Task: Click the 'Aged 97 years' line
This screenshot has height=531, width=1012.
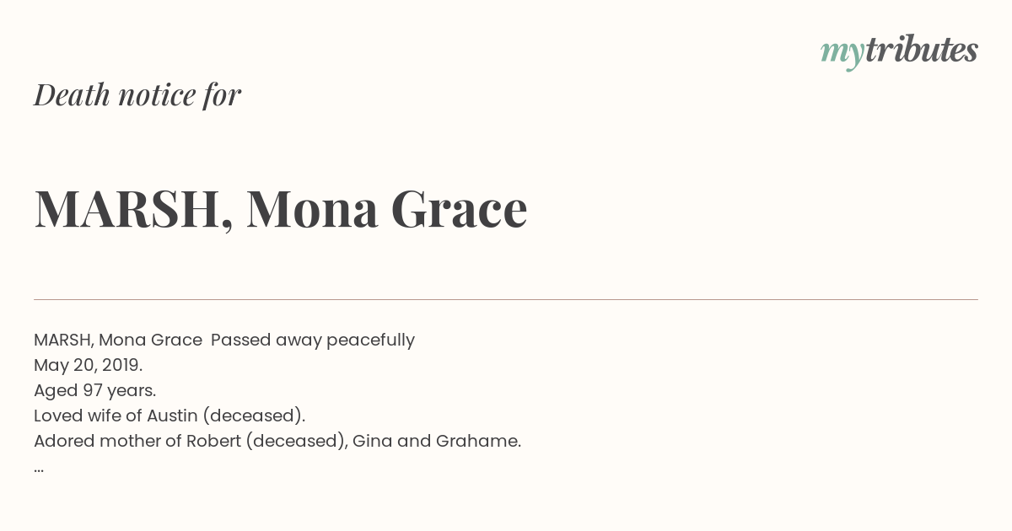Action: (x=95, y=390)
